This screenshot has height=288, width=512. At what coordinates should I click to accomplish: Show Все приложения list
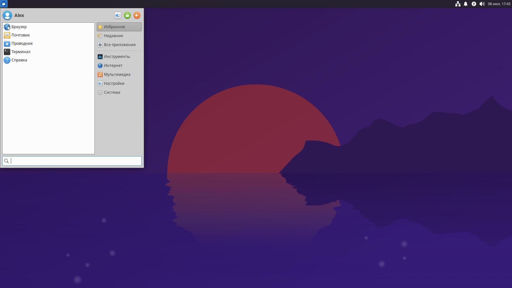[119, 45]
